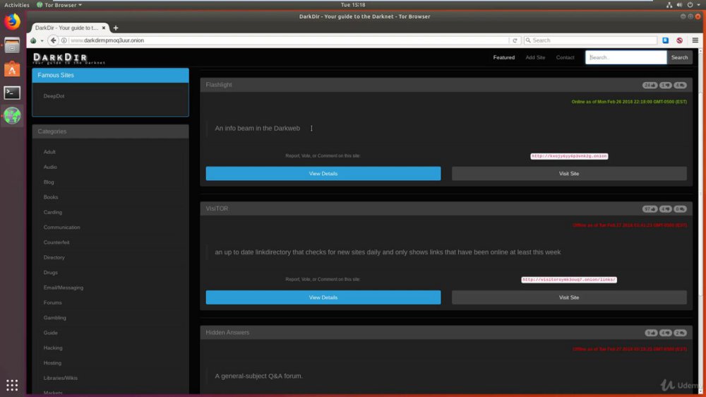The image size is (706, 397).
Task: Launch Firefox from the Ubuntu dock
Action: click(12, 21)
